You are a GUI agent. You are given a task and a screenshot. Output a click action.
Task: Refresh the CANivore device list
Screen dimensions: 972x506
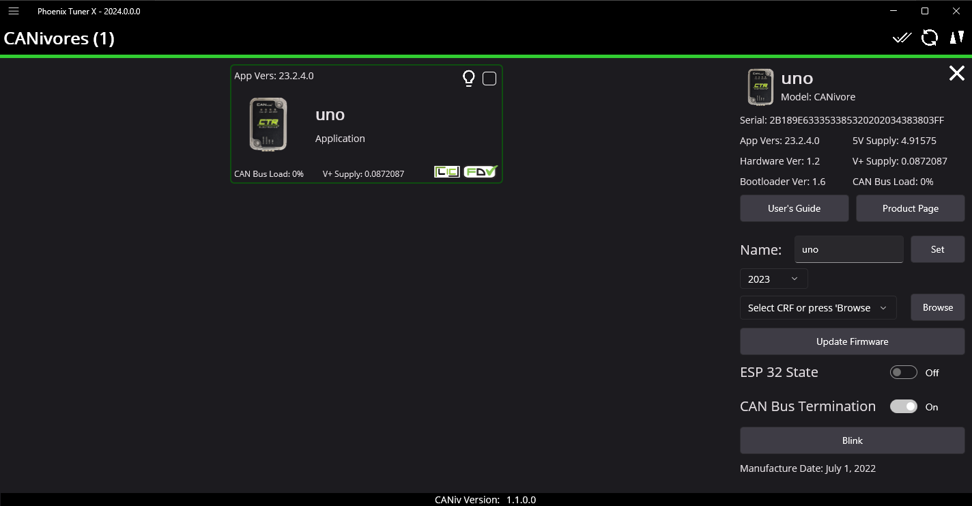[930, 38]
